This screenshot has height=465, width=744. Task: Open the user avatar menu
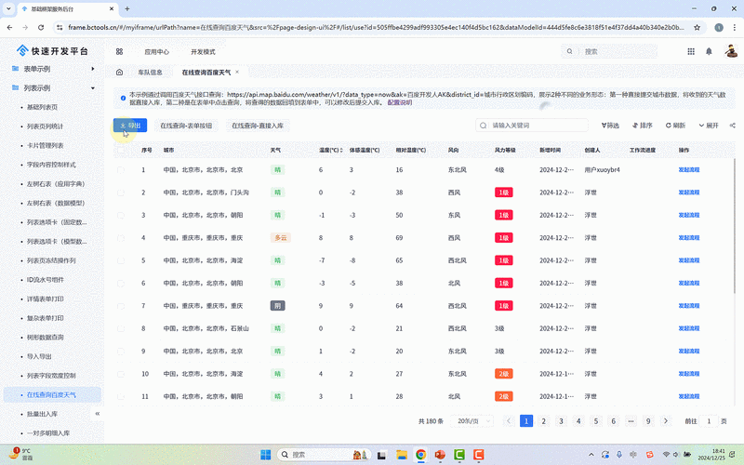point(729,52)
